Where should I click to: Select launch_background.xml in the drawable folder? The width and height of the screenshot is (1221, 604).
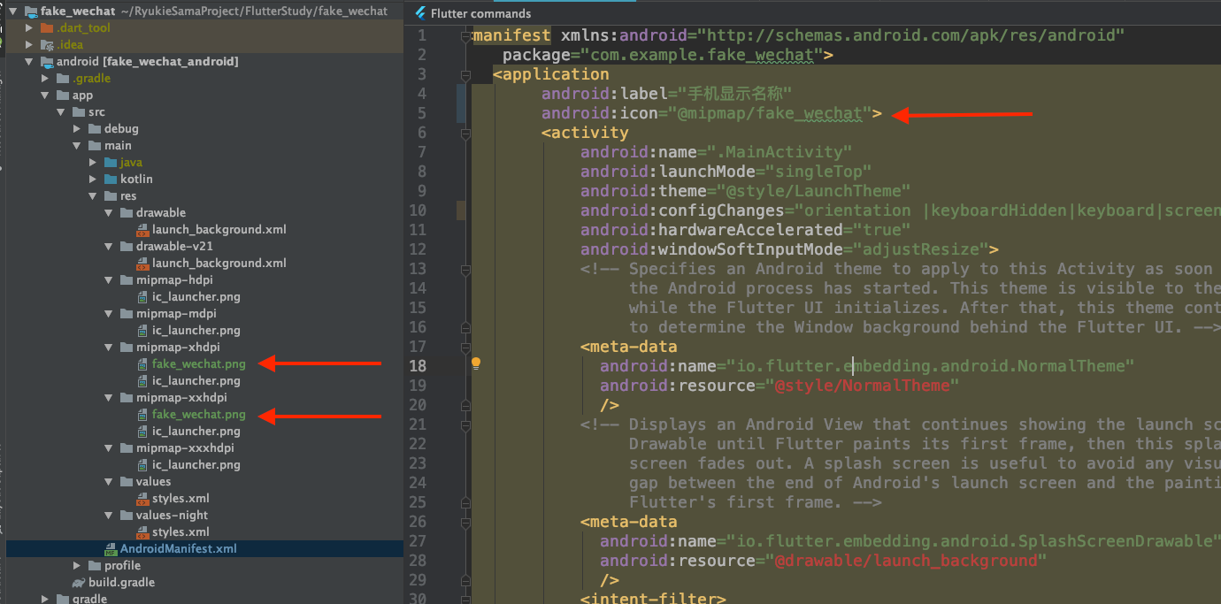click(219, 230)
